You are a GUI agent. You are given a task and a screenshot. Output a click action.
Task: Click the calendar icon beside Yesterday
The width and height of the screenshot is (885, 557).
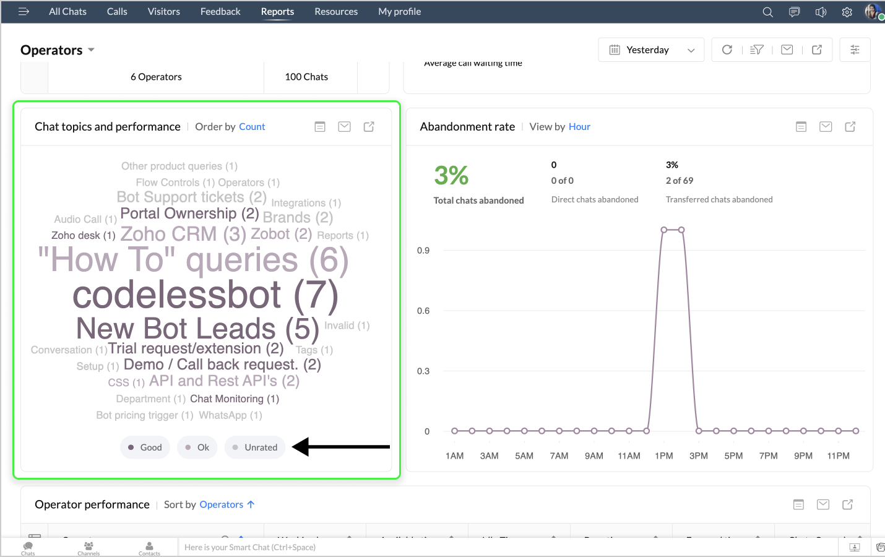click(x=615, y=50)
